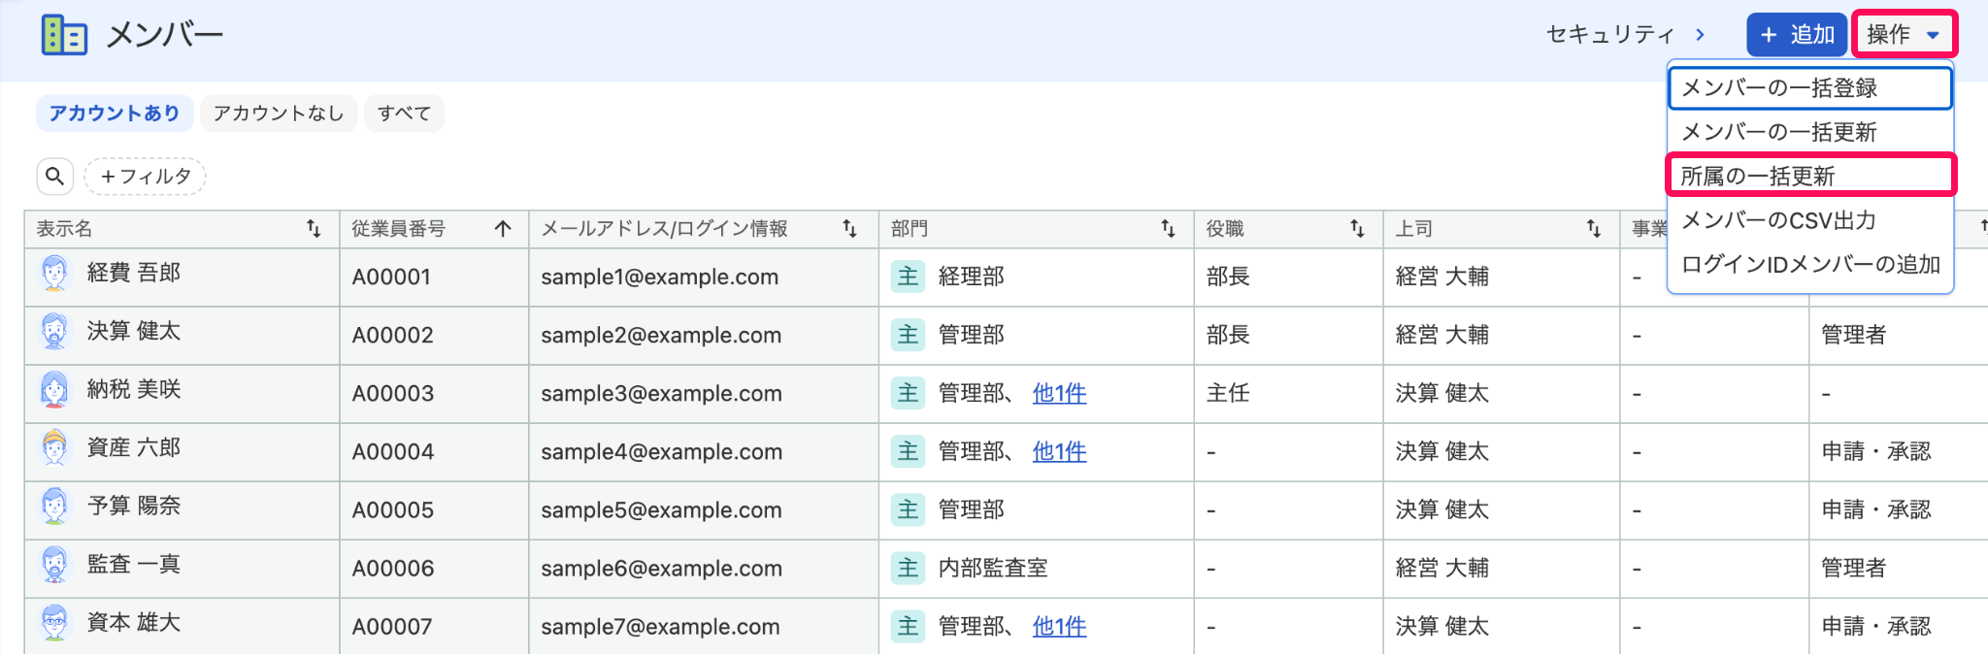1988x654 pixels.
Task: Click avatar of 決算 健太
Action: pos(55,332)
